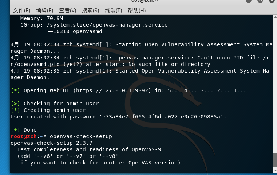Click the [*] Creating admin user marker
Screen dimensions: 277x175
(x=16, y=110)
